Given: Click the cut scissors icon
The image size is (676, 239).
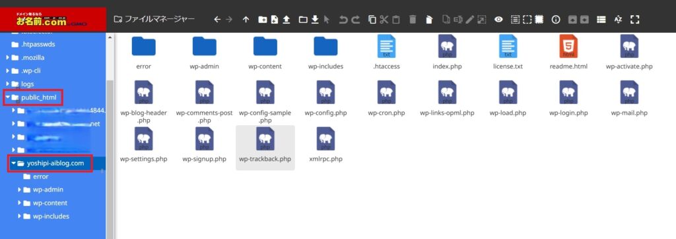Looking at the screenshot, I should point(384,19).
